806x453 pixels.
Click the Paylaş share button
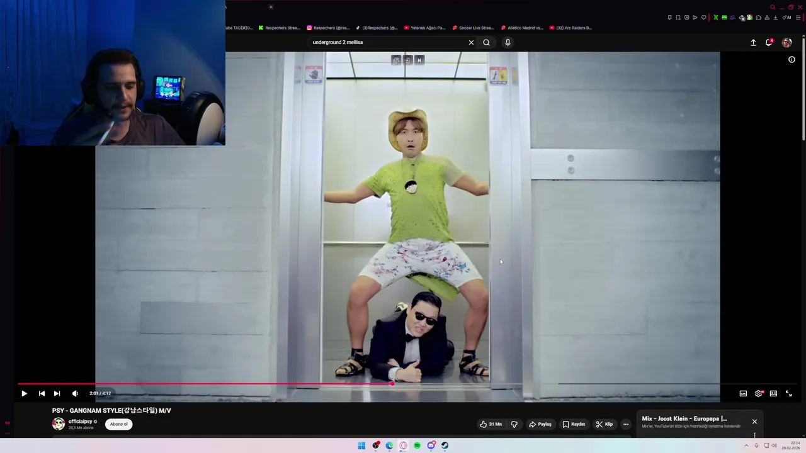tap(540, 424)
